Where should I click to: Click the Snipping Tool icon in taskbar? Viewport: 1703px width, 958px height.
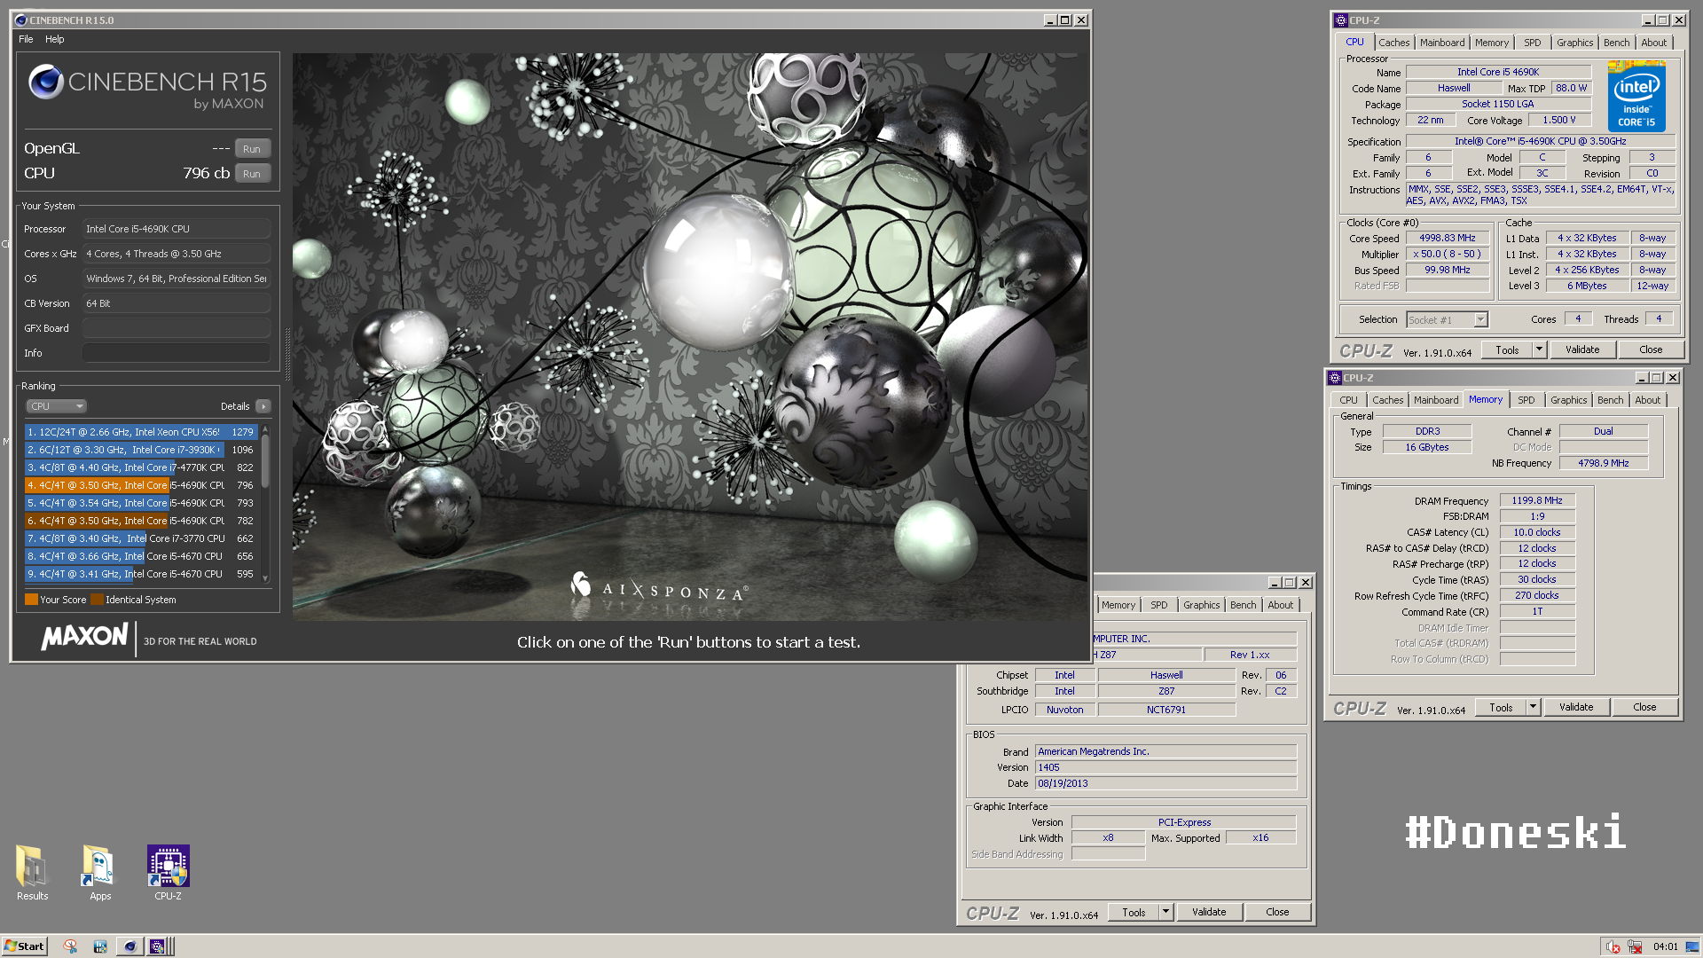click(x=70, y=946)
